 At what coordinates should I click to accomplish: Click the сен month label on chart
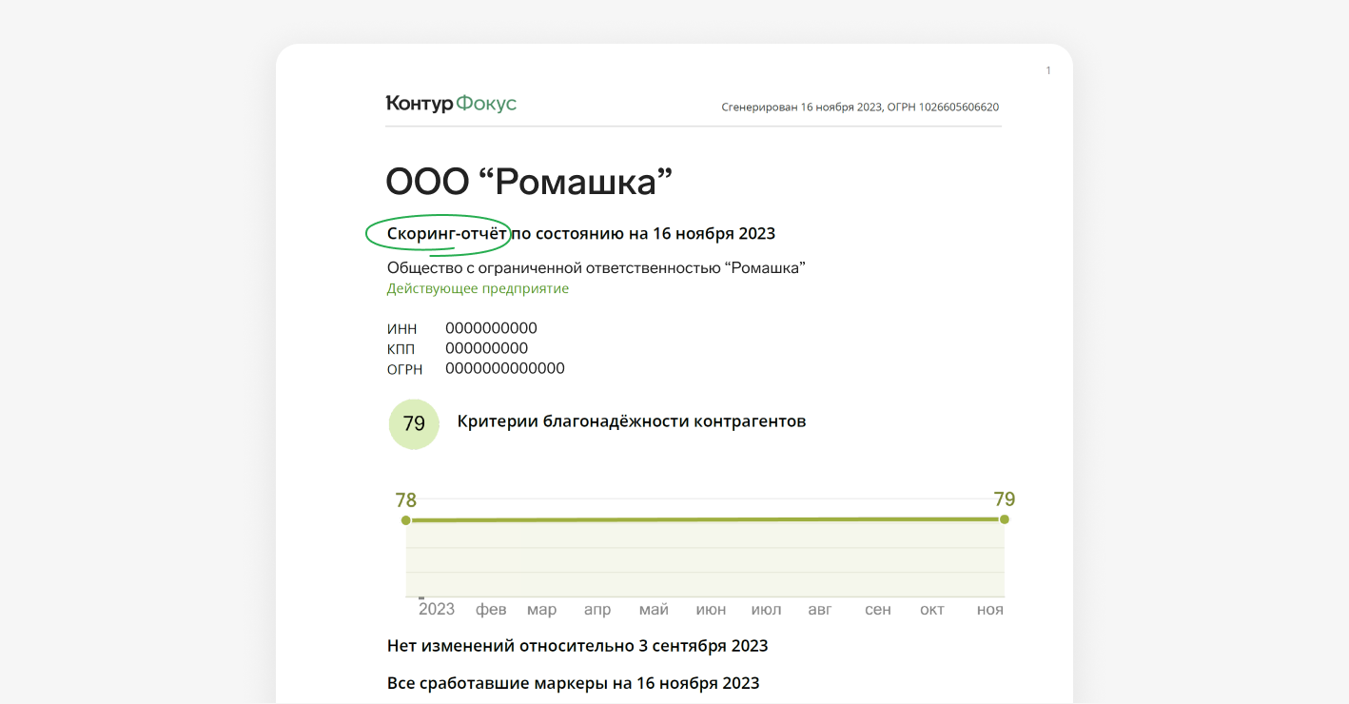click(x=877, y=610)
